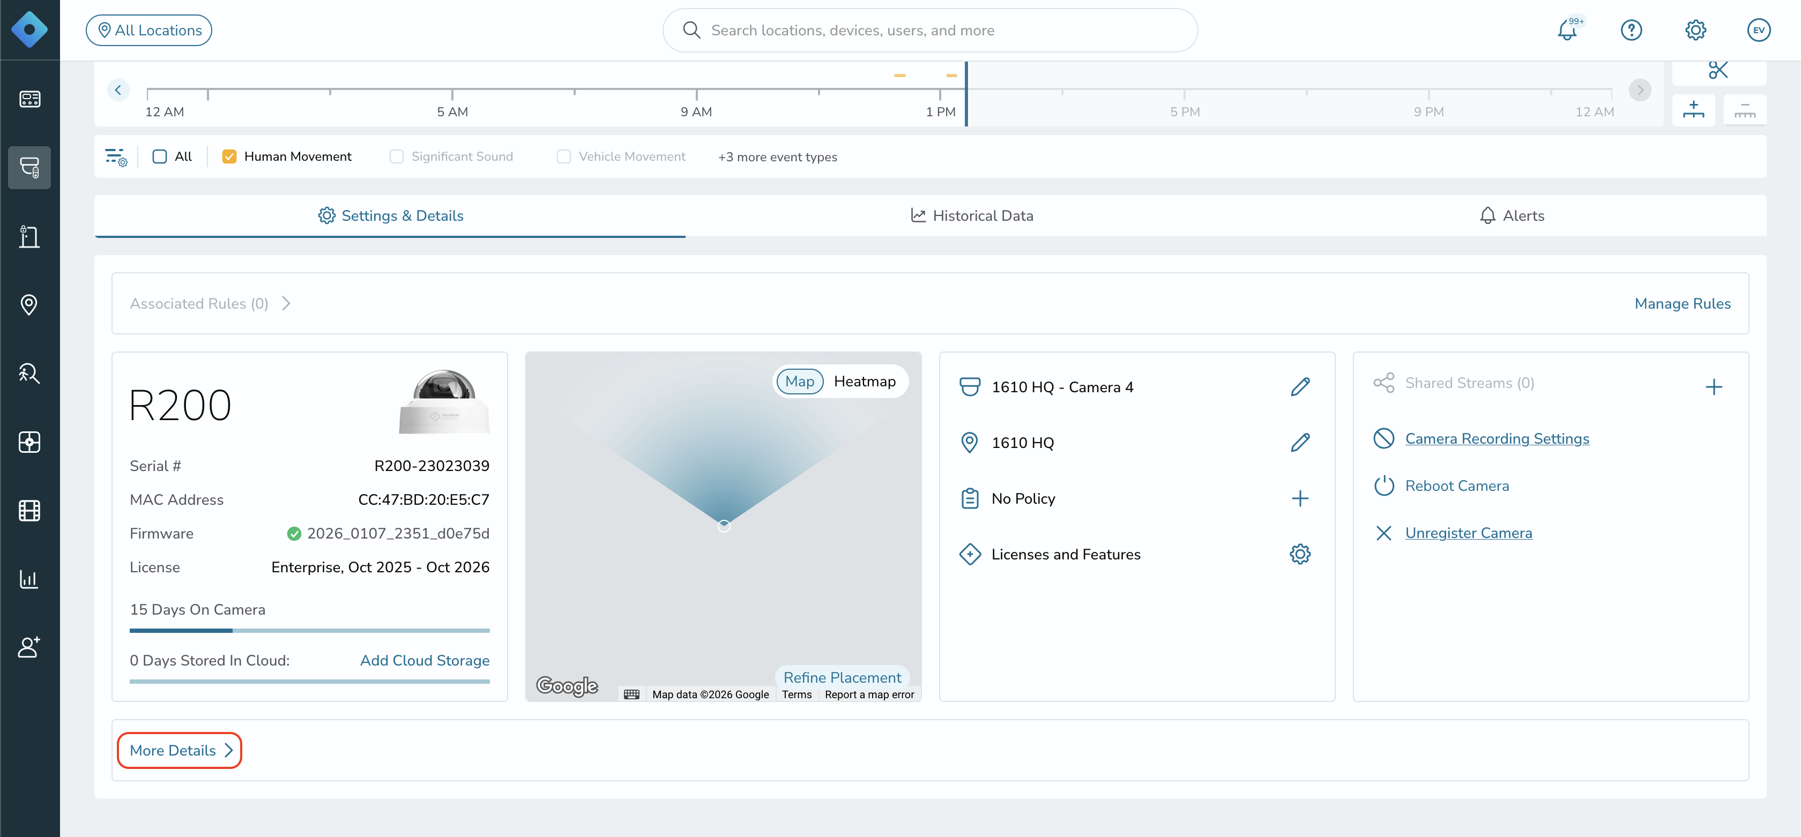This screenshot has height=837, width=1801.
Task: Expand More Details section
Action: [x=180, y=750]
